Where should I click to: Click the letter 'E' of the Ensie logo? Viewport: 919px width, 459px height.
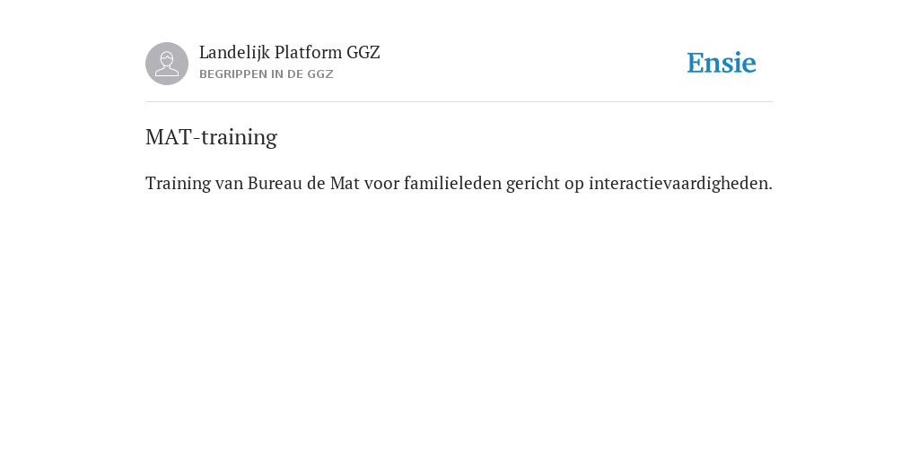[x=696, y=64]
